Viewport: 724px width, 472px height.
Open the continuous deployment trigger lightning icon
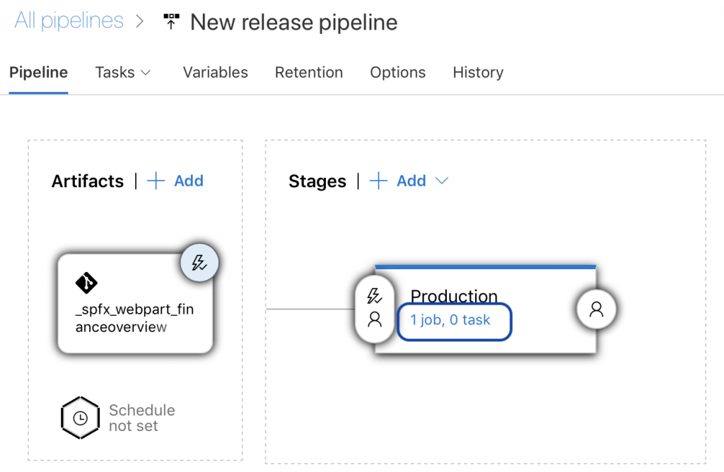pos(199,264)
